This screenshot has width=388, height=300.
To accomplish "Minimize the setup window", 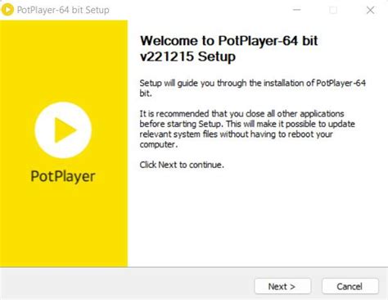I will point(296,10).
